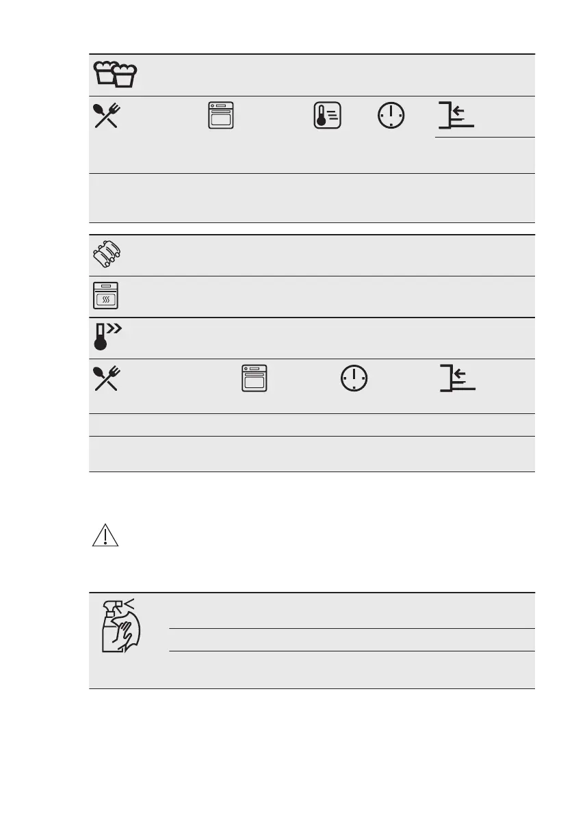Image resolution: width=574 pixels, height=815 pixels.
Task: Click the lower shelf position icon
Action: pos(458,378)
